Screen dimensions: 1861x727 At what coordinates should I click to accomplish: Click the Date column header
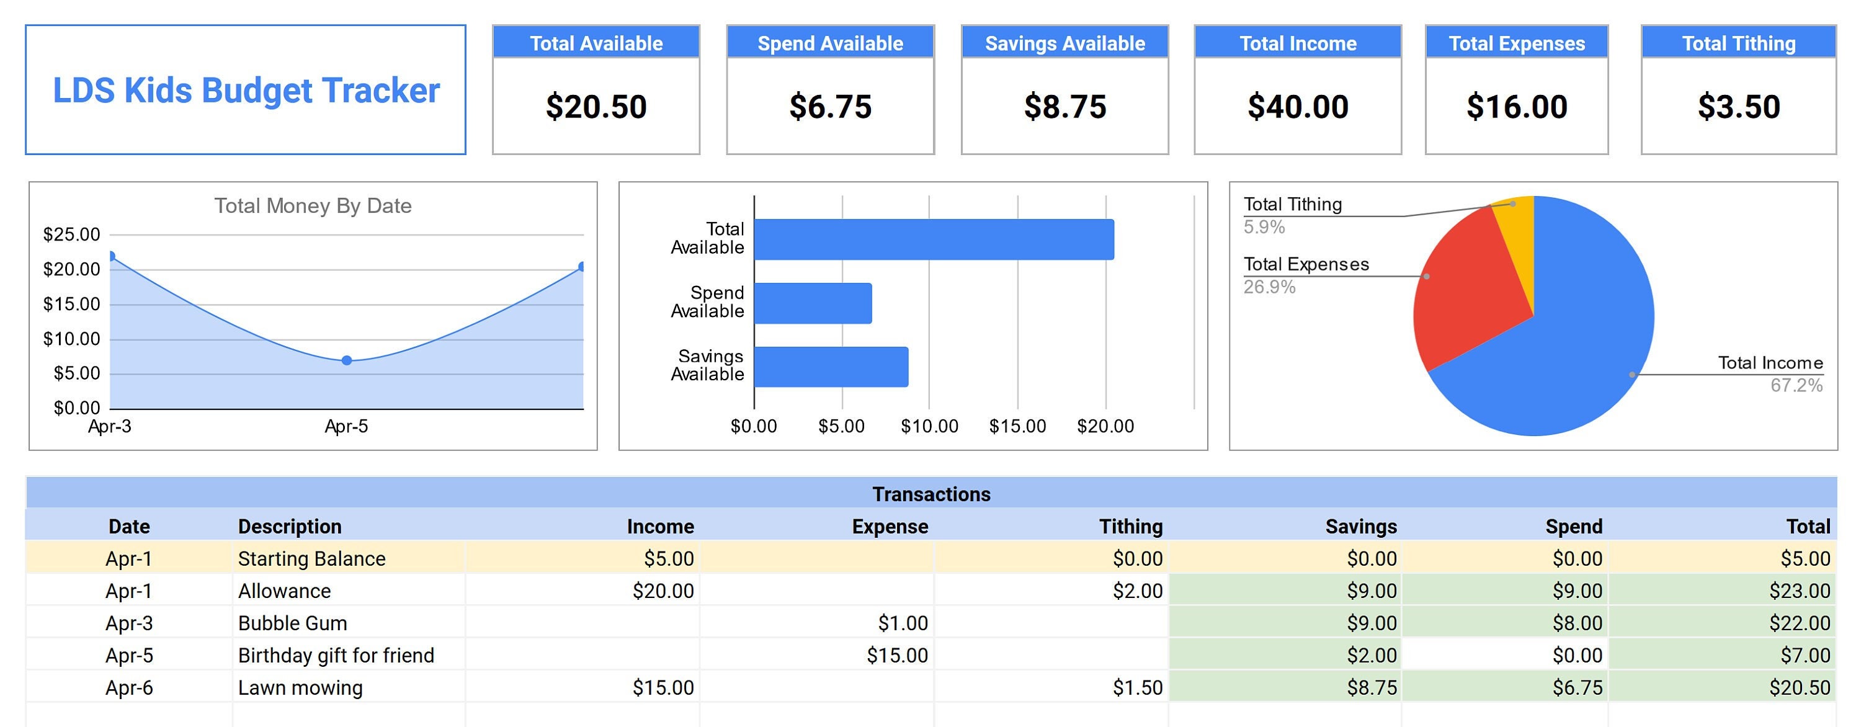128,526
